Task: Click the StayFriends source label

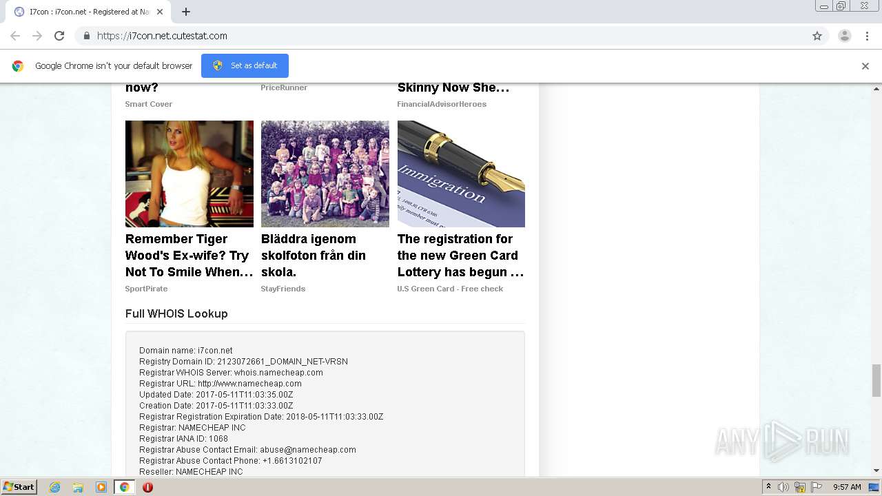Action: [283, 289]
